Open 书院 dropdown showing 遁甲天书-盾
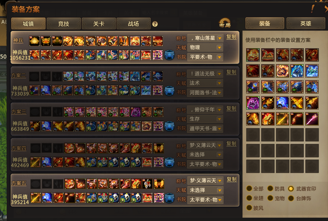Image resolution: width=328 pixels, height=221 pixels. click(205, 128)
